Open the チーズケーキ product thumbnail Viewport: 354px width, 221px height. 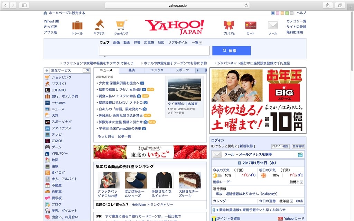[x=190, y=180]
